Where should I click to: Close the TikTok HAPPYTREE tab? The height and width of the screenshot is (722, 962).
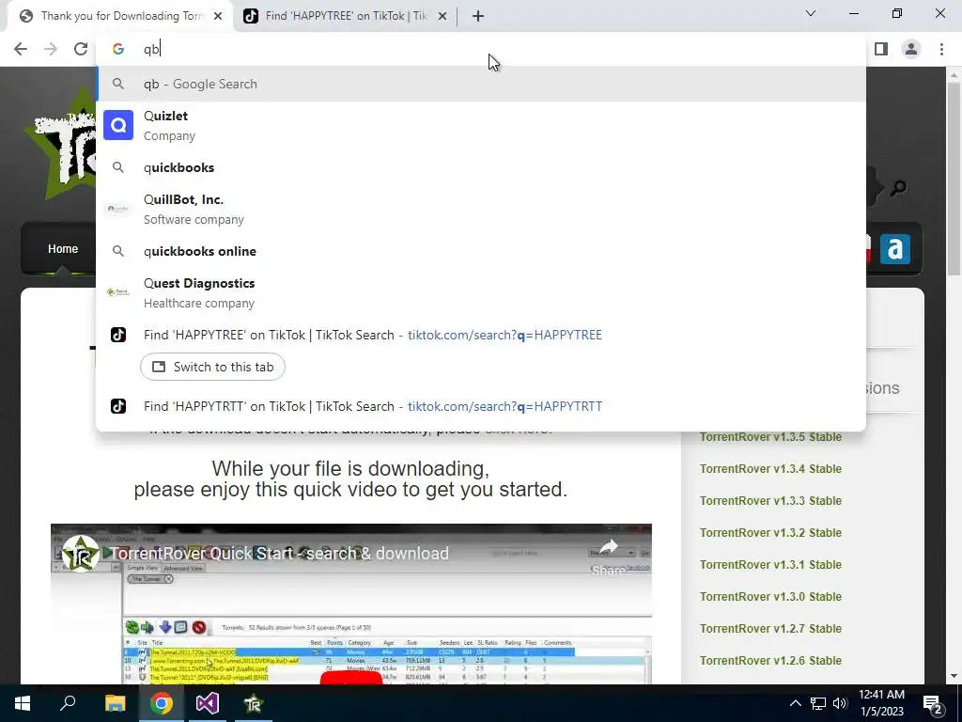click(442, 16)
